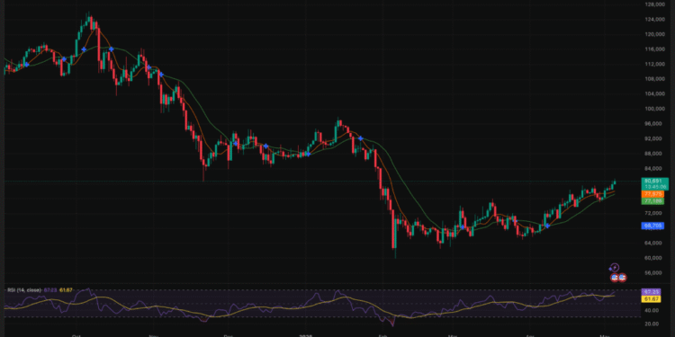Image resolution: width=675 pixels, height=337 pixels.
Task: Click the 128,000 price scale label
Action: [x=655, y=4]
